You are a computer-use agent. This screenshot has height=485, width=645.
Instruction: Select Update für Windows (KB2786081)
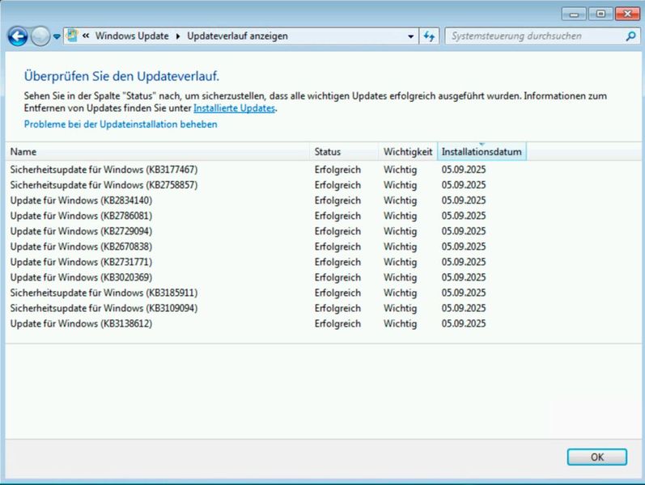click(81, 216)
